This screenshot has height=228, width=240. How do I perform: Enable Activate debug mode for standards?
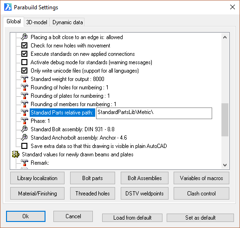[x=24, y=62]
